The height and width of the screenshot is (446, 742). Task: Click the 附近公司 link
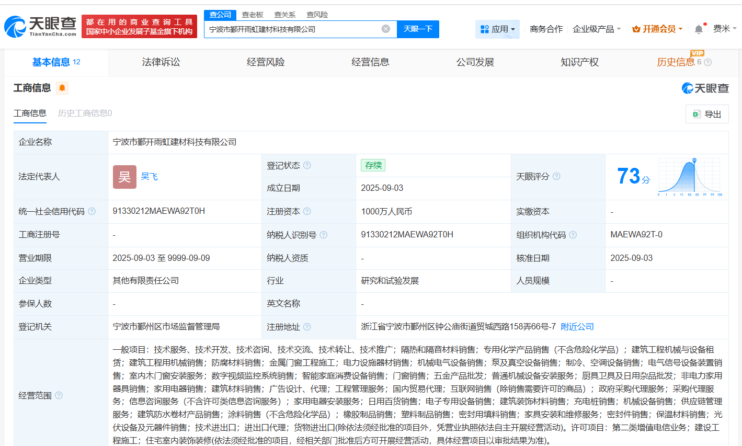[577, 326]
